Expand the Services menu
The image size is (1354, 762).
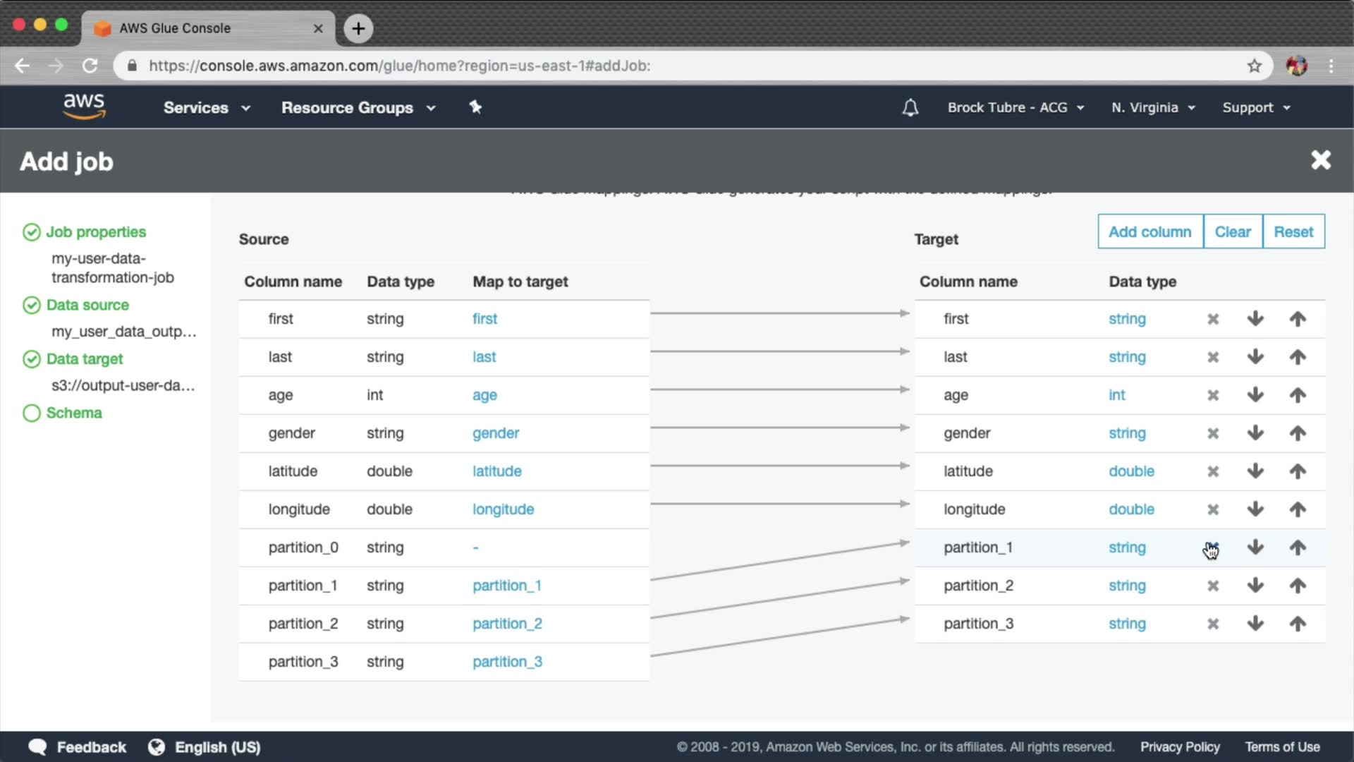tap(207, 107)
